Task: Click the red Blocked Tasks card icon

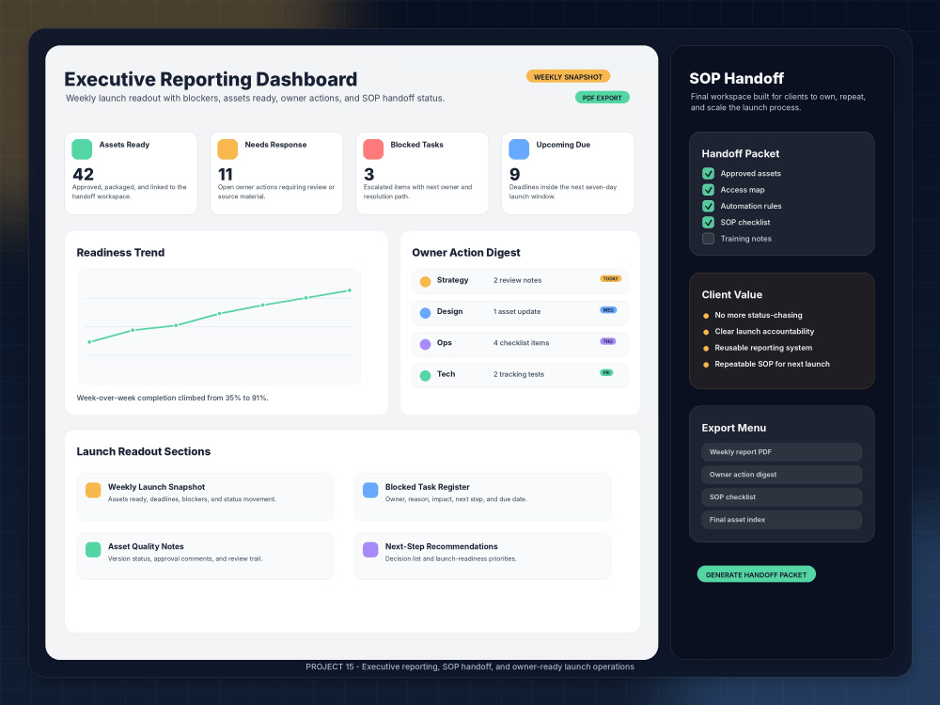Action: pyautogui.click(x=373, y=149)
